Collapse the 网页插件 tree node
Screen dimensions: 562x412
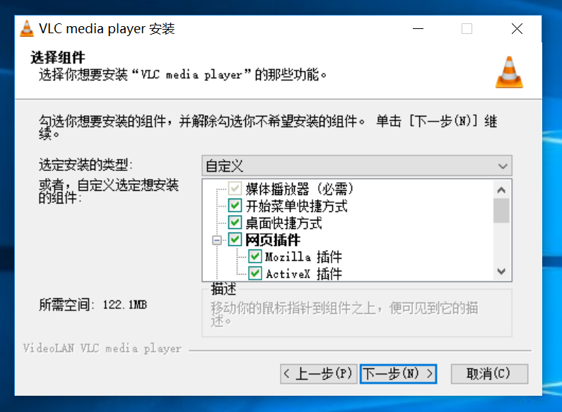point(216,240)
